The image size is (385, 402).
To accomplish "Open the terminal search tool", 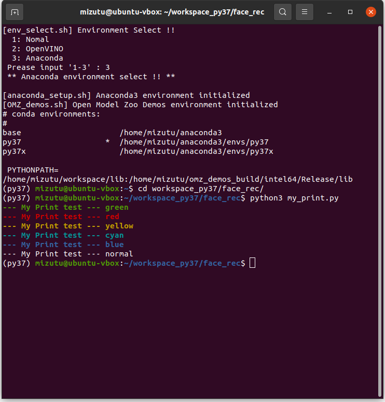I will (x=282, y=11).
